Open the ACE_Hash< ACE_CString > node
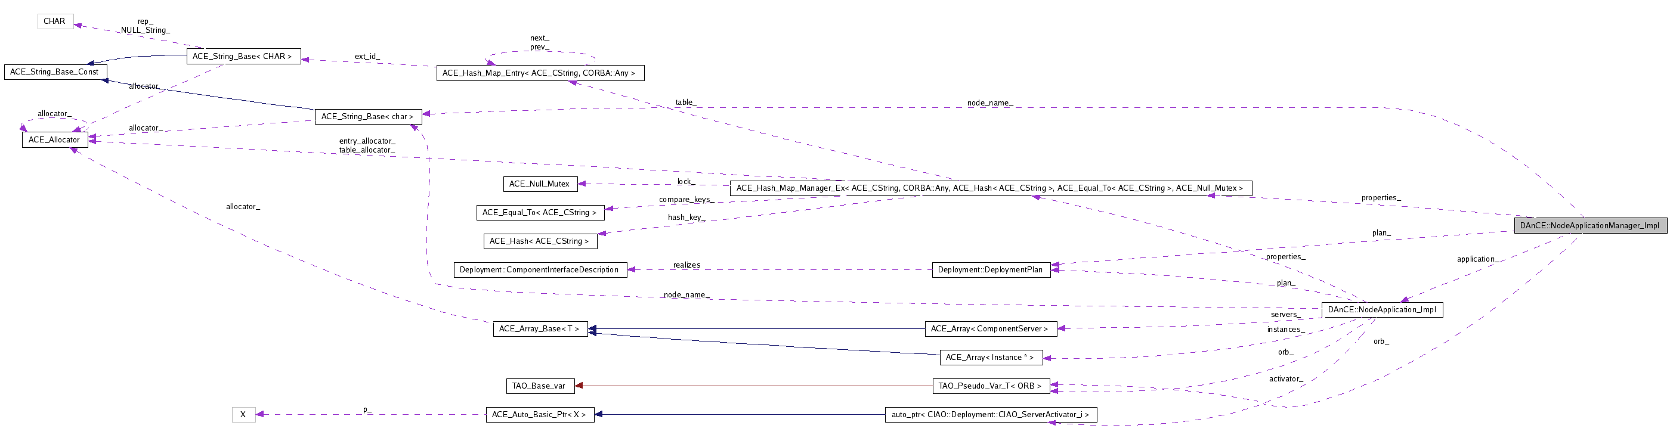The width and height of the screenshot is (1670, 444). [540, 241]
